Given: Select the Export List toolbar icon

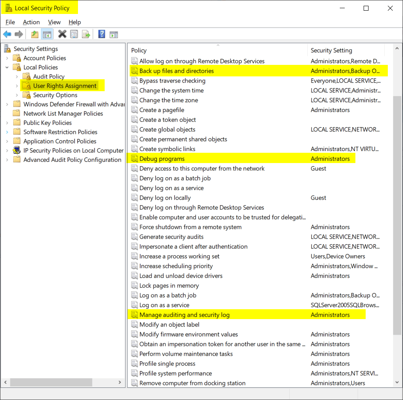Looking at the screenshot, I should pos(86,34).
